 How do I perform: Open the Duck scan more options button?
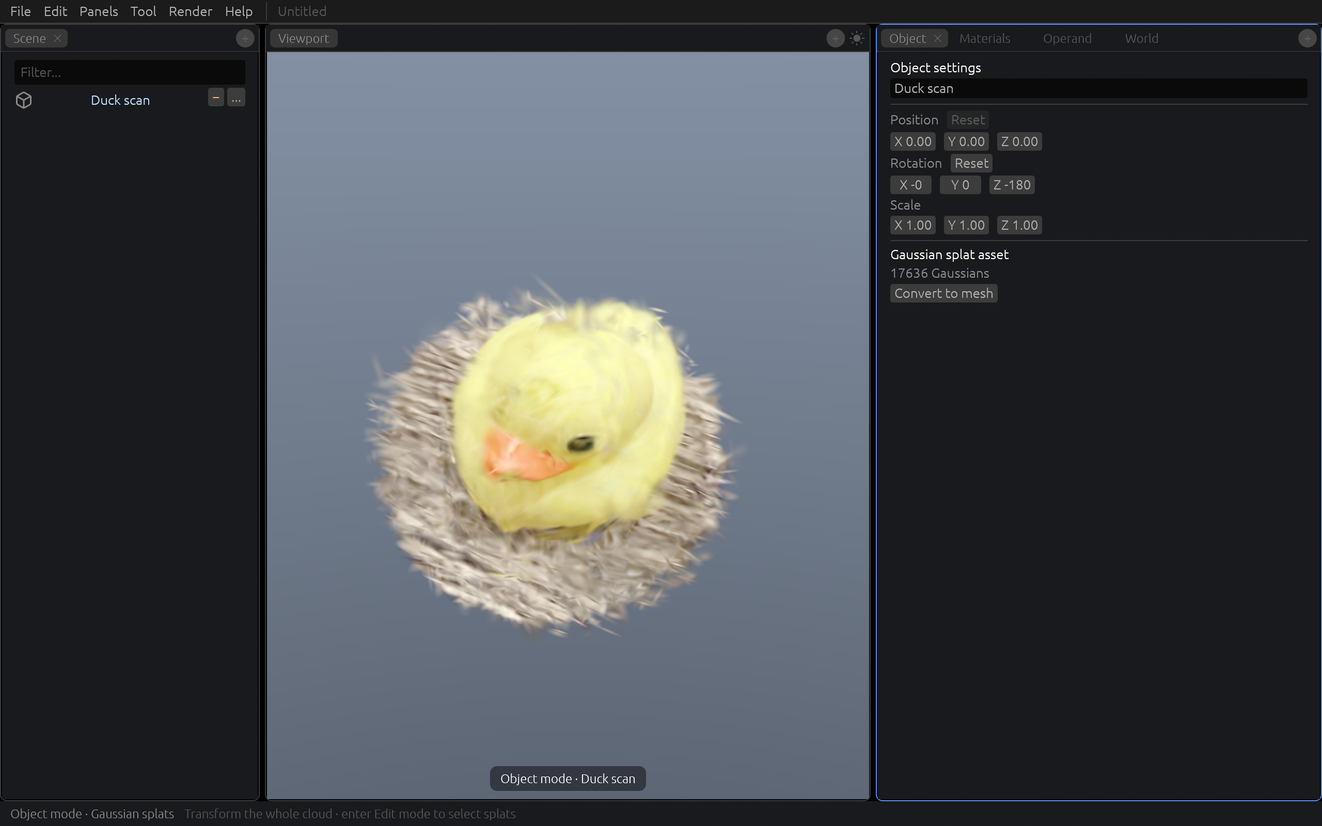tap(236, 97)
